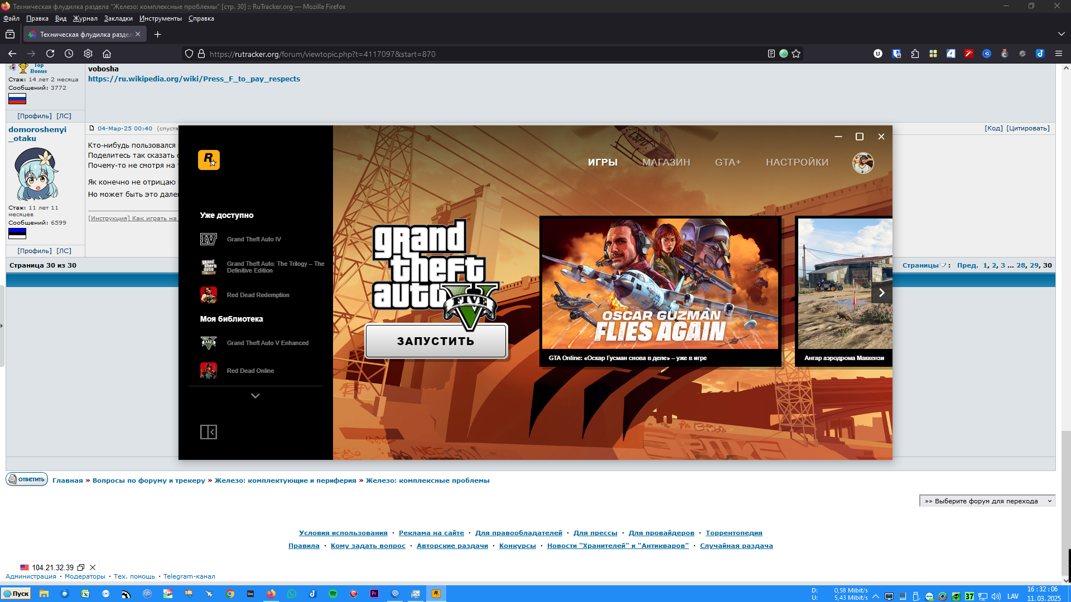Open Chrome from taskbar
This screenshot has width=1071, height=602.
[x=230, y=594]
